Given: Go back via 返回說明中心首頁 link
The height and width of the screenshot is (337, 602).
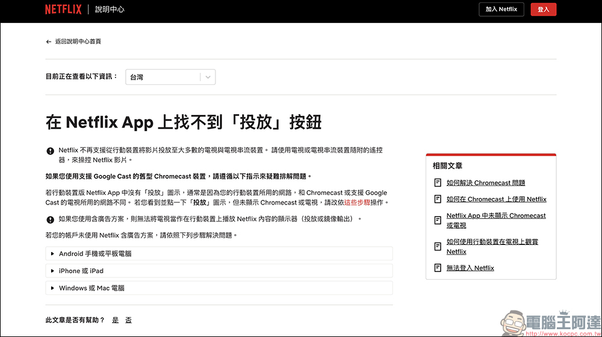Looking at the screenshot, I should point(78,42).
